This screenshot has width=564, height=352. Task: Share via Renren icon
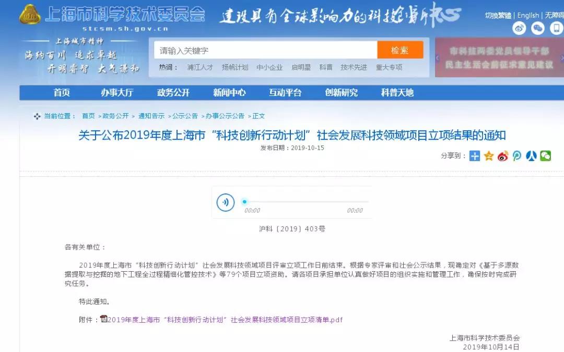531,156
